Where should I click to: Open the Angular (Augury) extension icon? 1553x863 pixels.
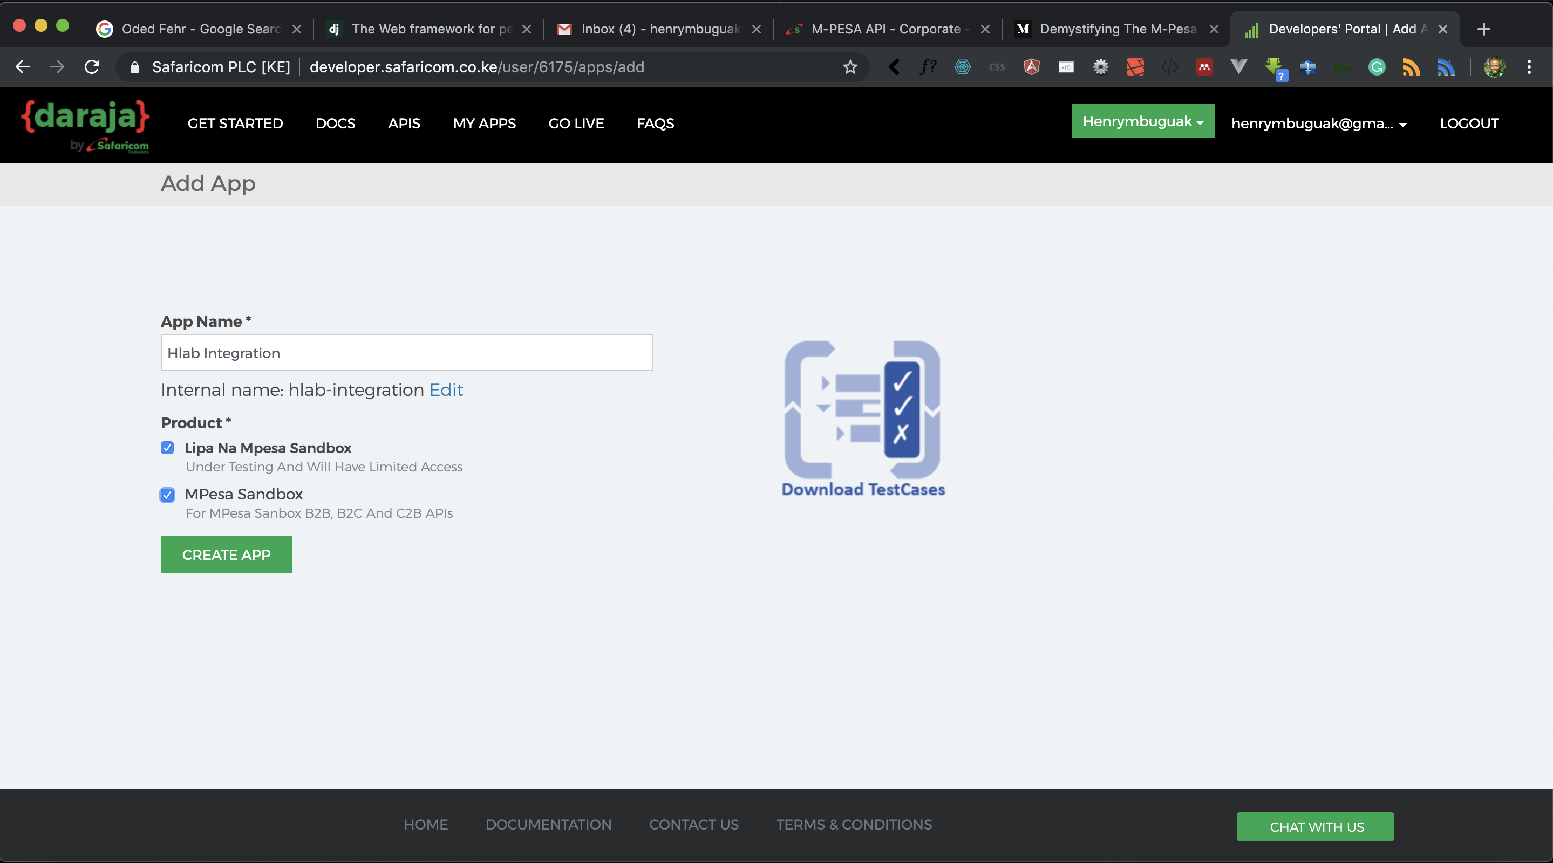click(1032, 67)
